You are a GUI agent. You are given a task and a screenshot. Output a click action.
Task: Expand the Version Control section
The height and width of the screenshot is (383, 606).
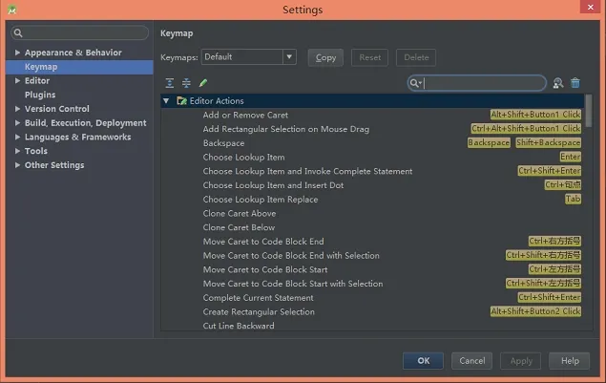tap(17, 109)
